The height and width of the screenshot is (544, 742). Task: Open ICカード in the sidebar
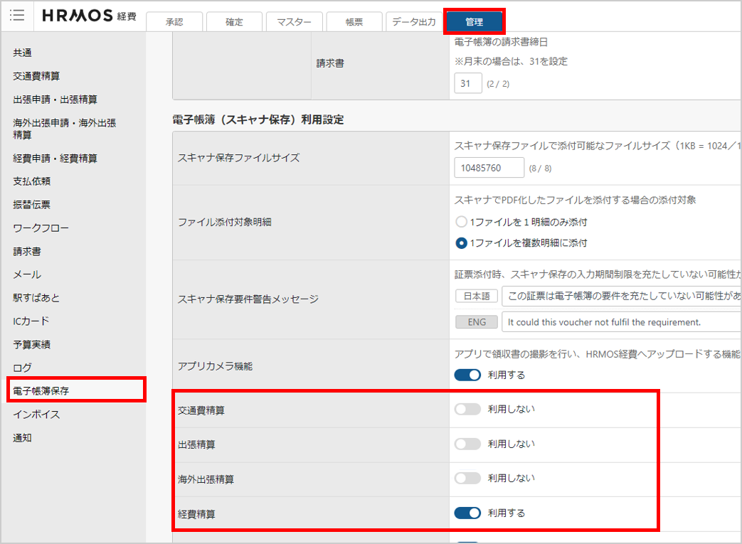click(x=31, y=321)
